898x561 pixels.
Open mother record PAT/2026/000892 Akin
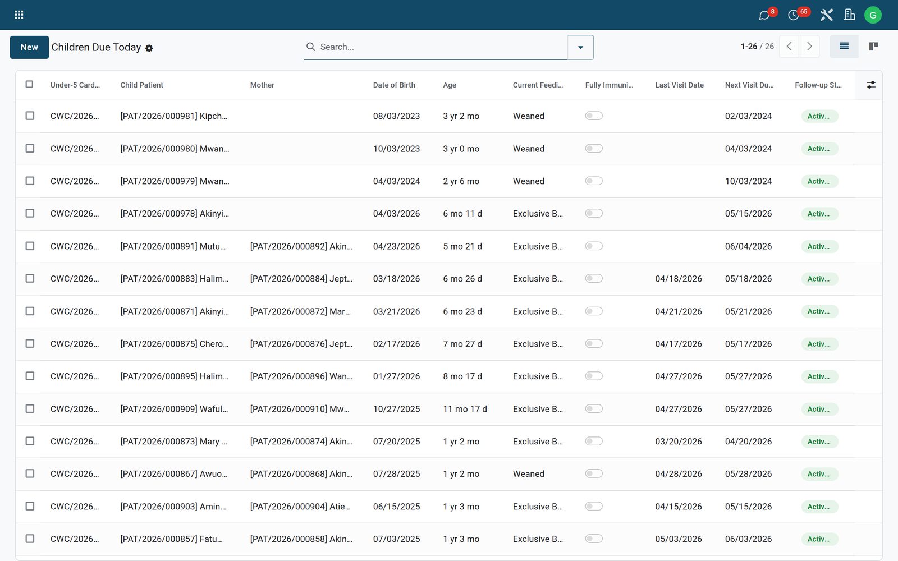301,246
